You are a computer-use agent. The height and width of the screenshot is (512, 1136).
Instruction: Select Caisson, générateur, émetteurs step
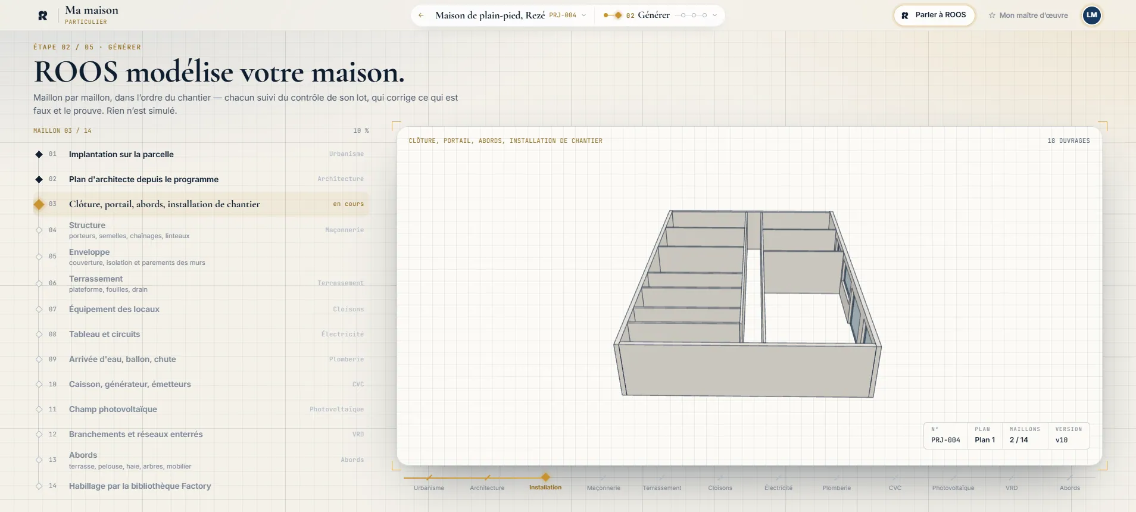click(201, 384)
